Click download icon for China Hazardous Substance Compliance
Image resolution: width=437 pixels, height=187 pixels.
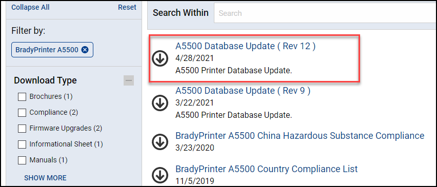[x=160, y=141]
